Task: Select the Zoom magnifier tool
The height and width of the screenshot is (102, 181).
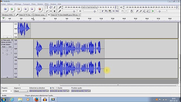Action: [47, 11]
